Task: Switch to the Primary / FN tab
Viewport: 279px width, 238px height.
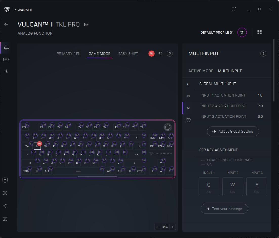Action: point(69,54)
